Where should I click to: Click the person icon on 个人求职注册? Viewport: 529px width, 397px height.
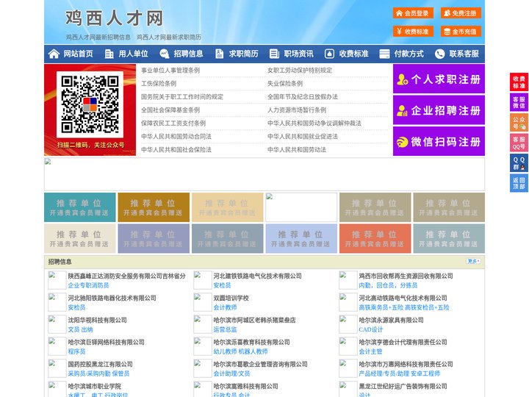click(x=402, y=79)
